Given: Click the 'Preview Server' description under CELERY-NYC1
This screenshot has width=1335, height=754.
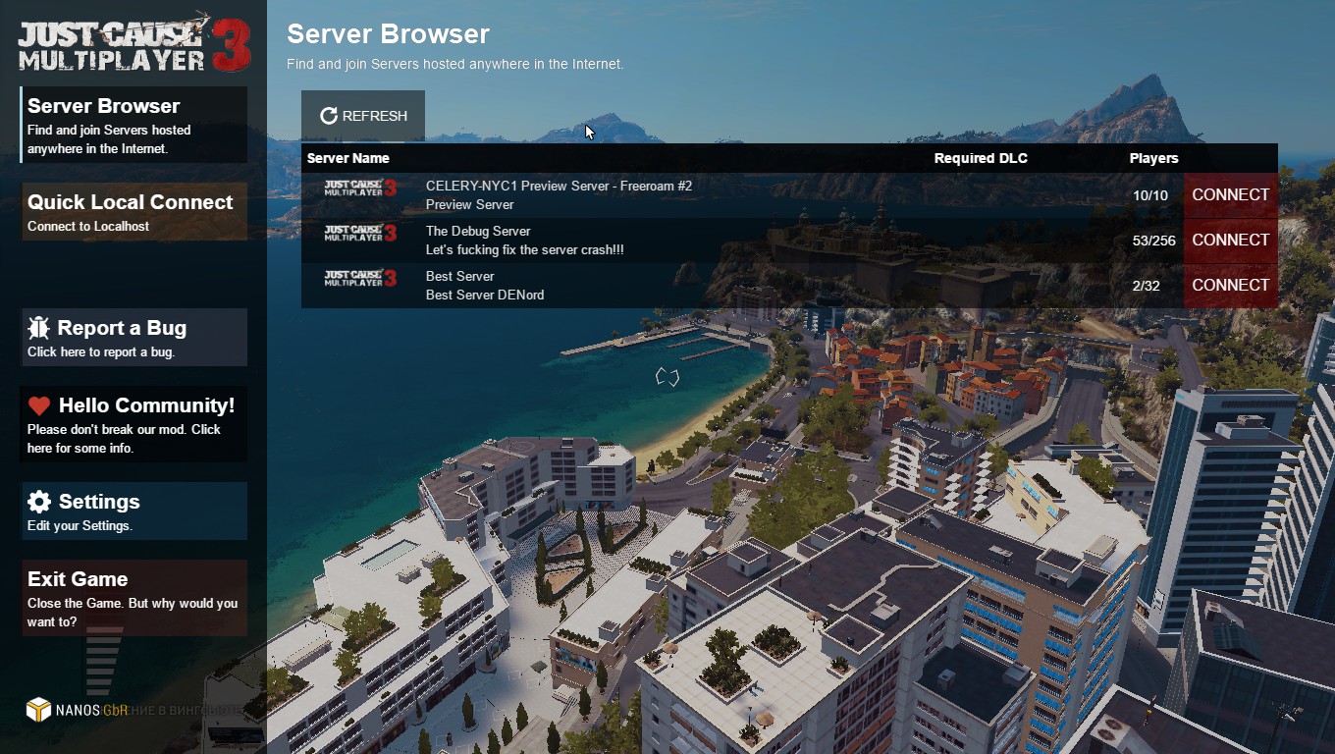Looking at the screenshot, I should 470,204.
